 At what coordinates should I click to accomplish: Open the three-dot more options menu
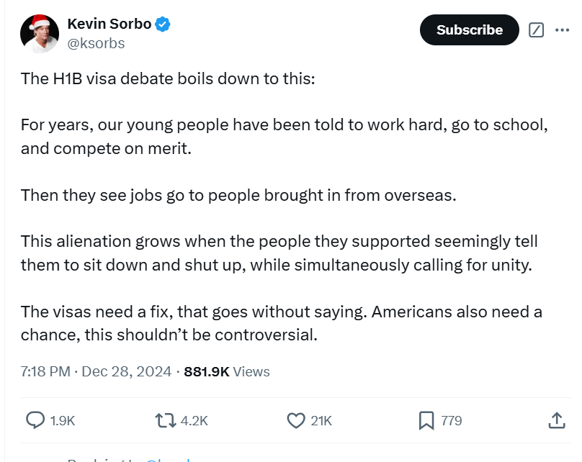(562, 30)
